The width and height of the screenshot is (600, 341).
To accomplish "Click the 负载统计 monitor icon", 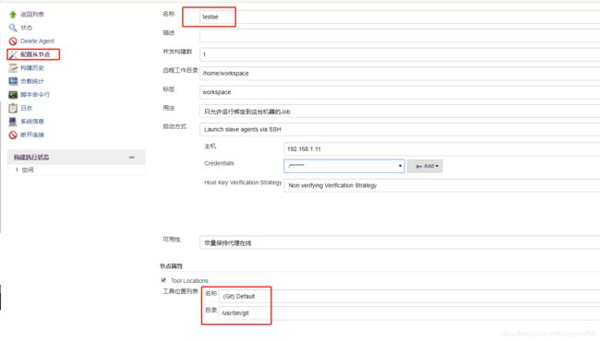I will tap(13, 81).
